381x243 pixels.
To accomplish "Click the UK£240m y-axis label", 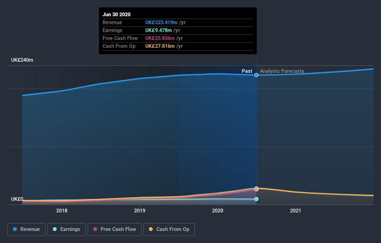I will coord(22,60).
